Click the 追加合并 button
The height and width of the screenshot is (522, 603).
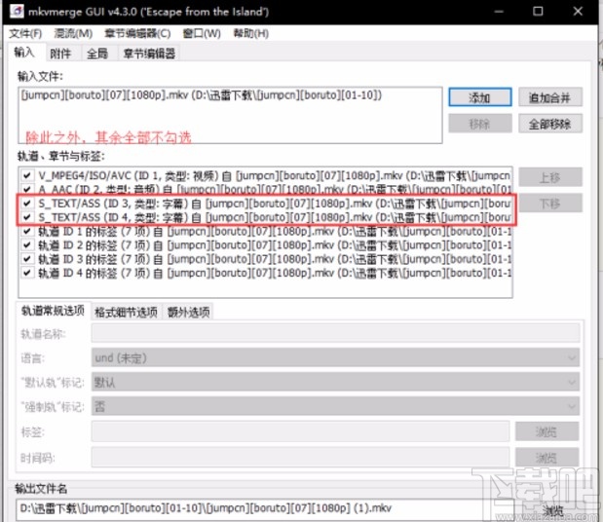tap(550, 97)
